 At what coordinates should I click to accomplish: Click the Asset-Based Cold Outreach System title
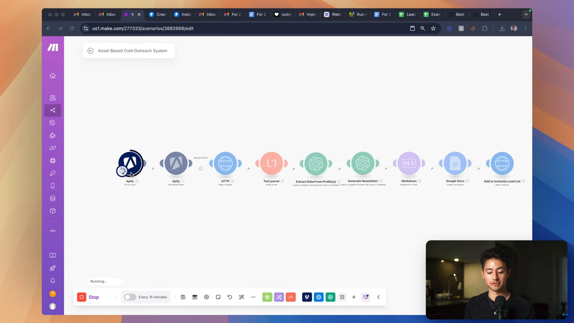pos(132,51)
